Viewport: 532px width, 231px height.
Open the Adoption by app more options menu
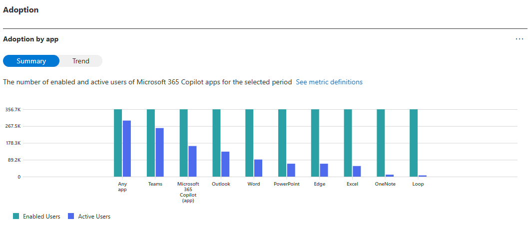click(x=519, y=39)
